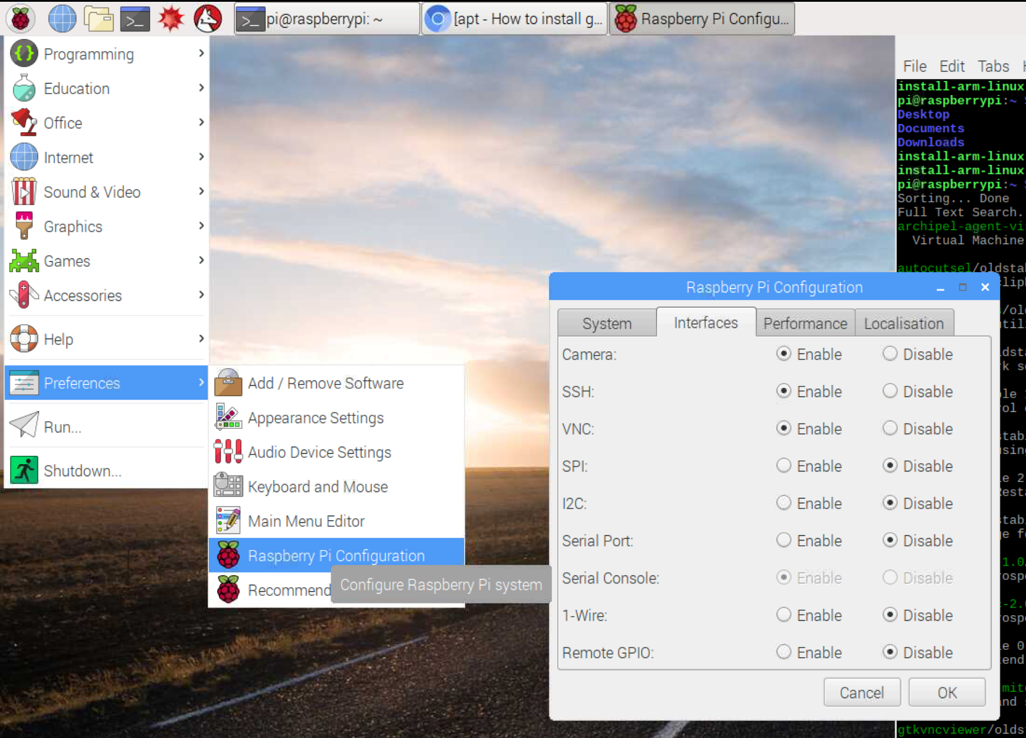Enable the Serial Port interface
This screenshot has width=1026, height=738.
(x=783, y=540)
